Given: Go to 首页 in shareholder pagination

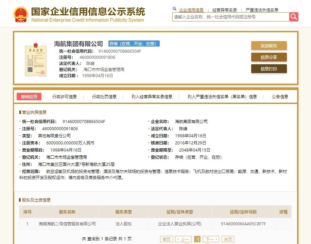Looking at the screenshot, I should (x=167, y=239).
